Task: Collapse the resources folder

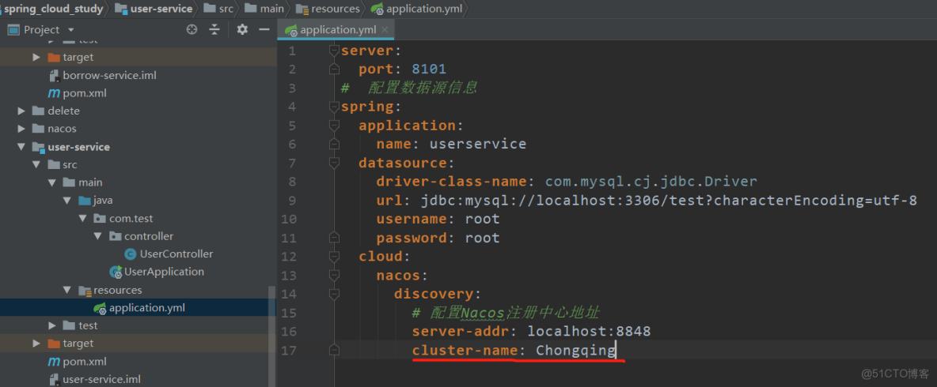Action: tap(67, 290)
